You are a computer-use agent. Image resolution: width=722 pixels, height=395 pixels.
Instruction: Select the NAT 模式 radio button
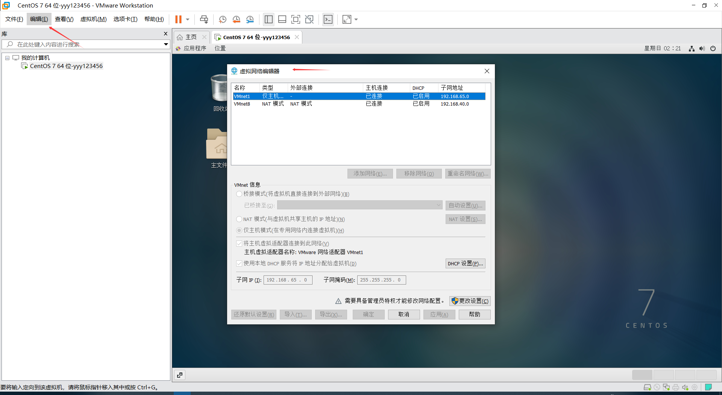coord(239,219)
